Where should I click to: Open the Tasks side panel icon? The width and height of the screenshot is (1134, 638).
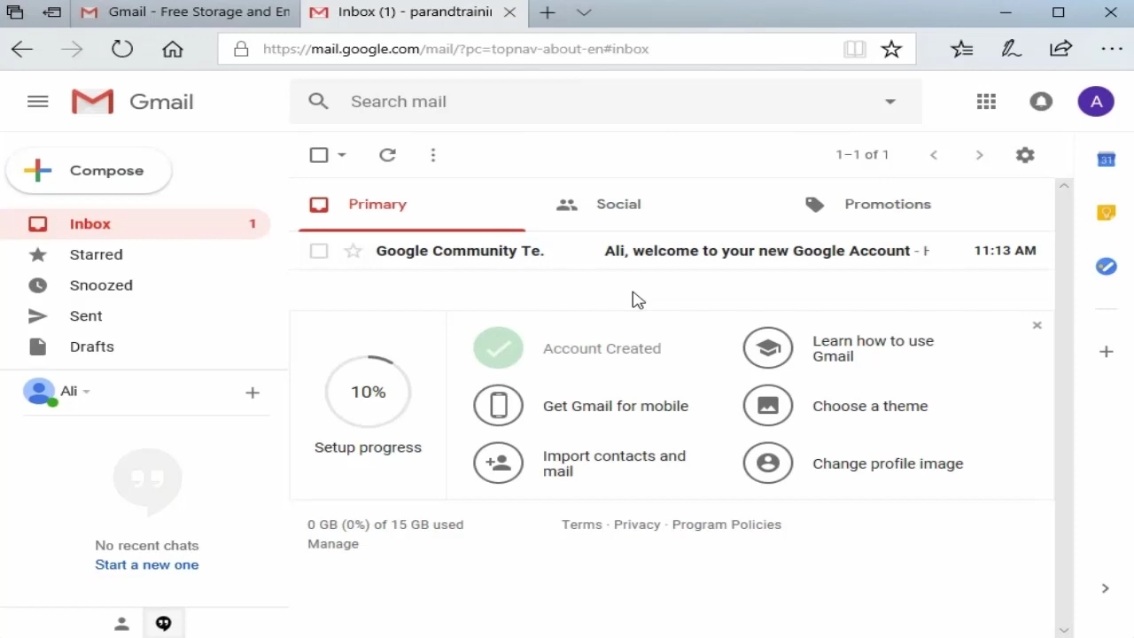point(1106,266)
